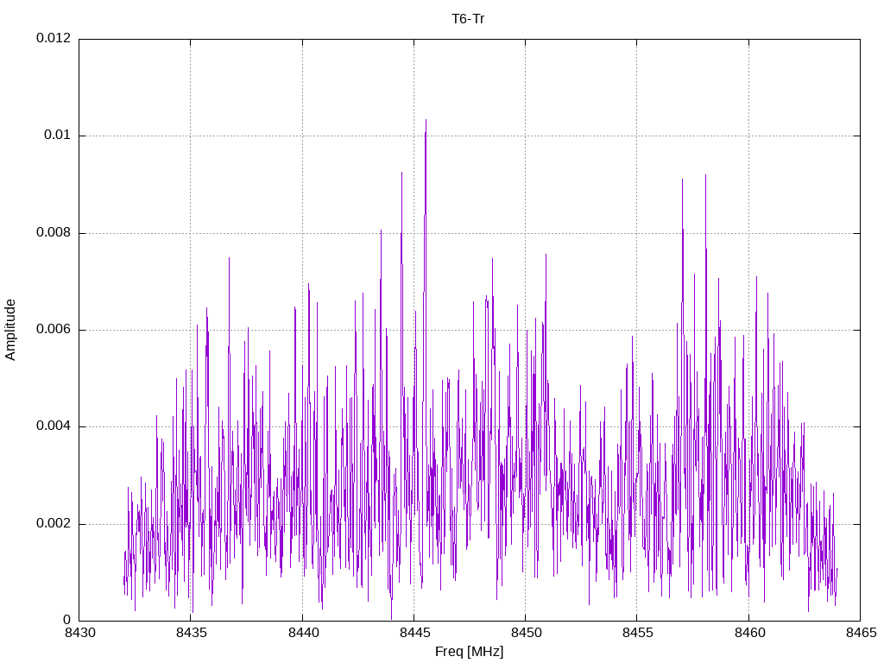Screen dimensions: 884x663
Task: Click the 8455 x-axis tick label
Action: (638, 633)
